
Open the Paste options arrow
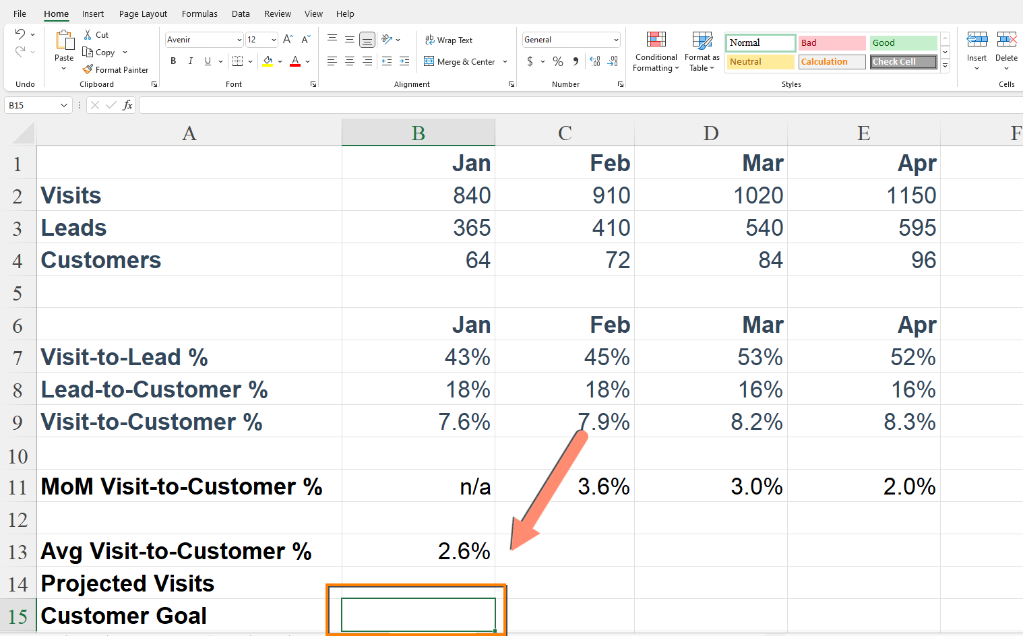pyautogui.click(x=64, y=69)
